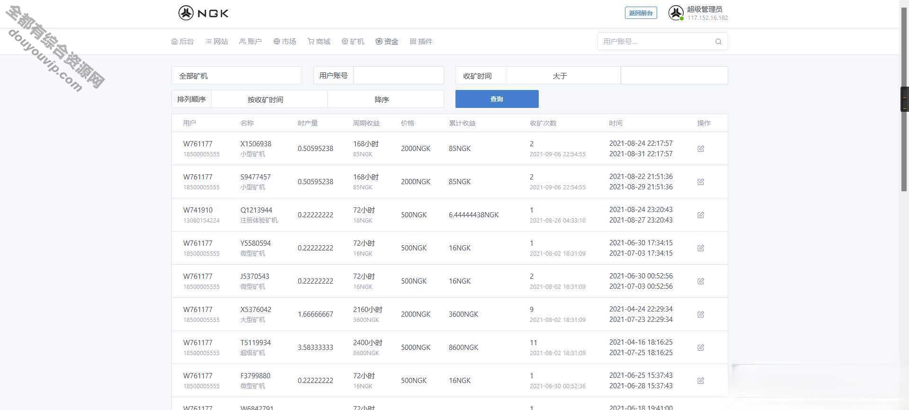Click miner name X1506938

click(256, 144)
